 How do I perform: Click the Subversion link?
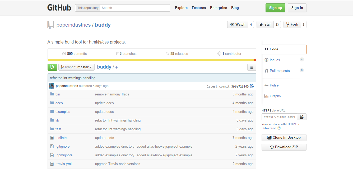pos(269,128)
